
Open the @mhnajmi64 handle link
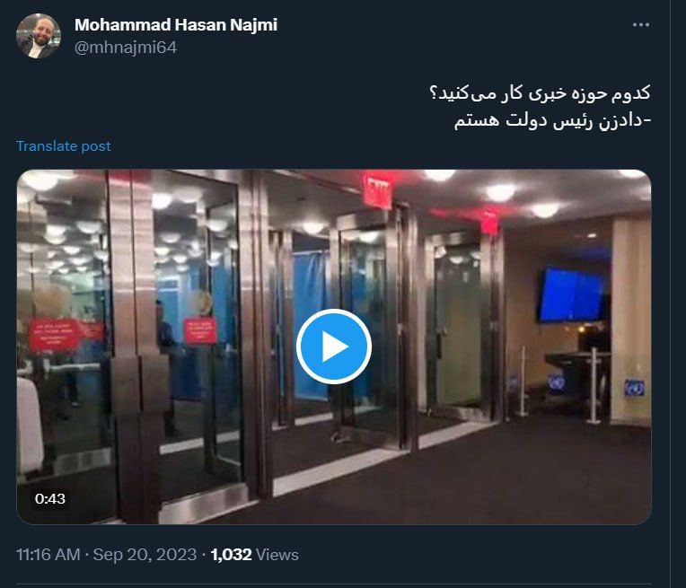pyautogui.click(x=126, y=48)
